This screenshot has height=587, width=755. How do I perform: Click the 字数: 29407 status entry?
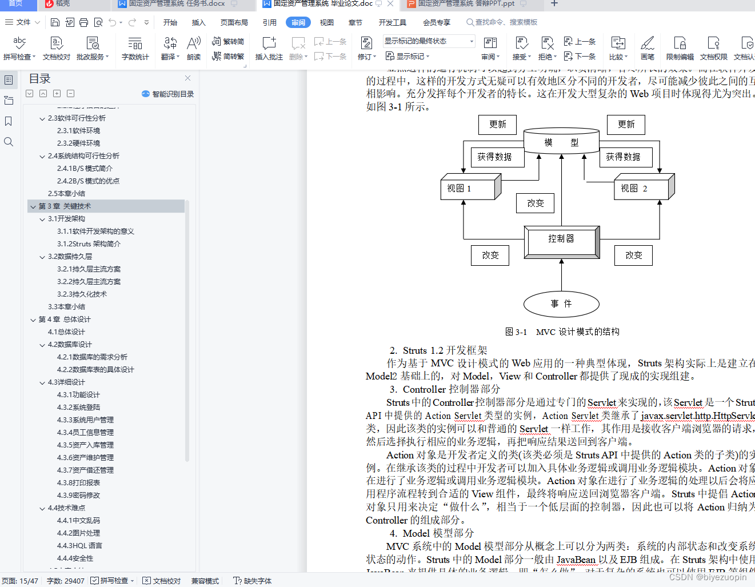[x=66, y=581]
